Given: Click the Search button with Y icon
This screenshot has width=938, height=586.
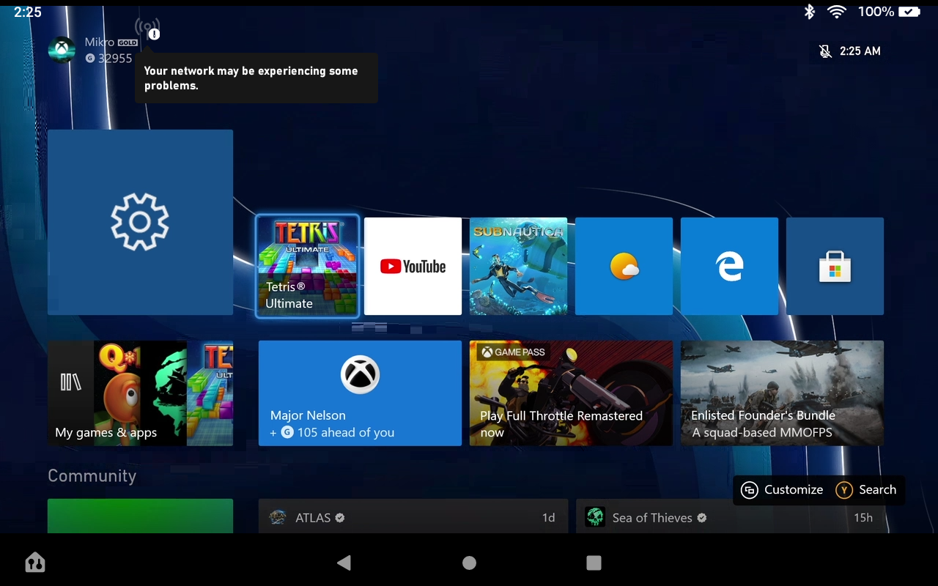Looking at the screenshot, I should 866,490.
